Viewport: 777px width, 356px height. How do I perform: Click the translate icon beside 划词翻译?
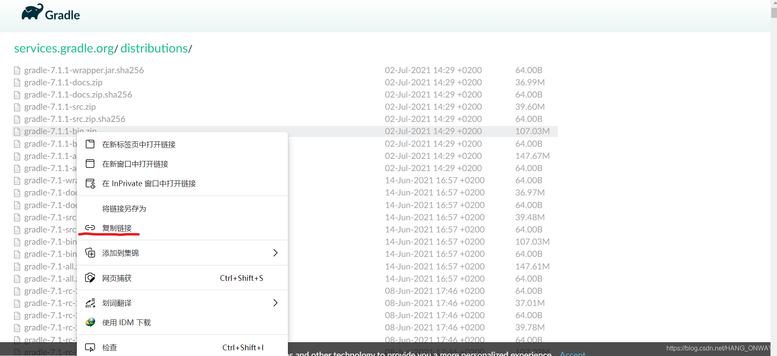click(x=90, y=303)
